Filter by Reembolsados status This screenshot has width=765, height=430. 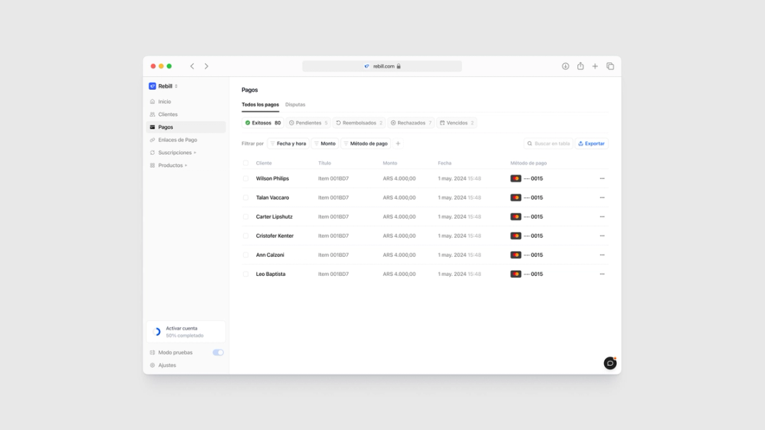tap(359, 123)
